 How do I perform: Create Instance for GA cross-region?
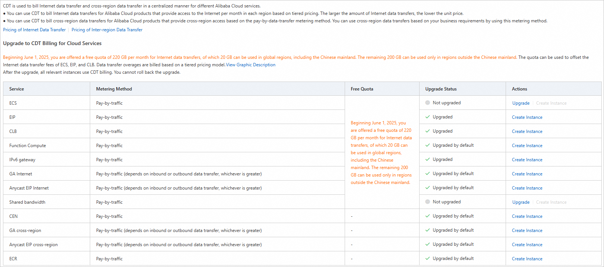527,231
